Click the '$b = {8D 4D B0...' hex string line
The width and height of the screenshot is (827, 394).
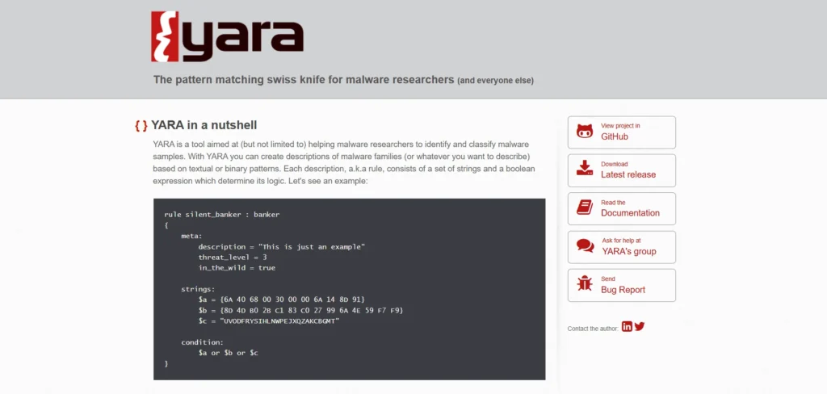point(300,310)
